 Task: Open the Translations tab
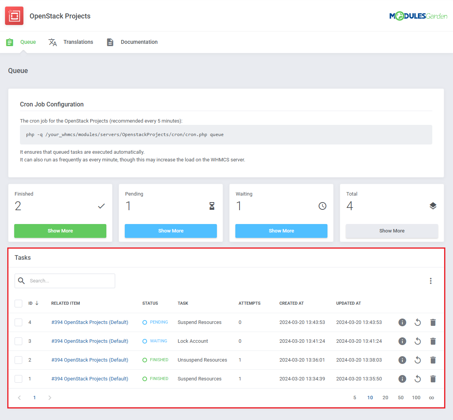pyautogui.click(x=78, y=42)
